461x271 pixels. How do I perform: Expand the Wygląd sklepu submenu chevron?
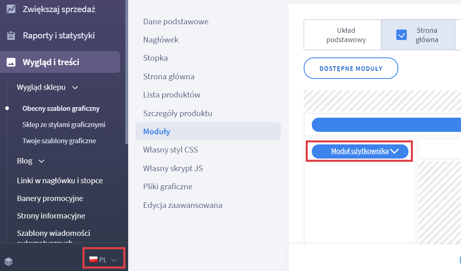pyautogui.click(x=75, y=87)
